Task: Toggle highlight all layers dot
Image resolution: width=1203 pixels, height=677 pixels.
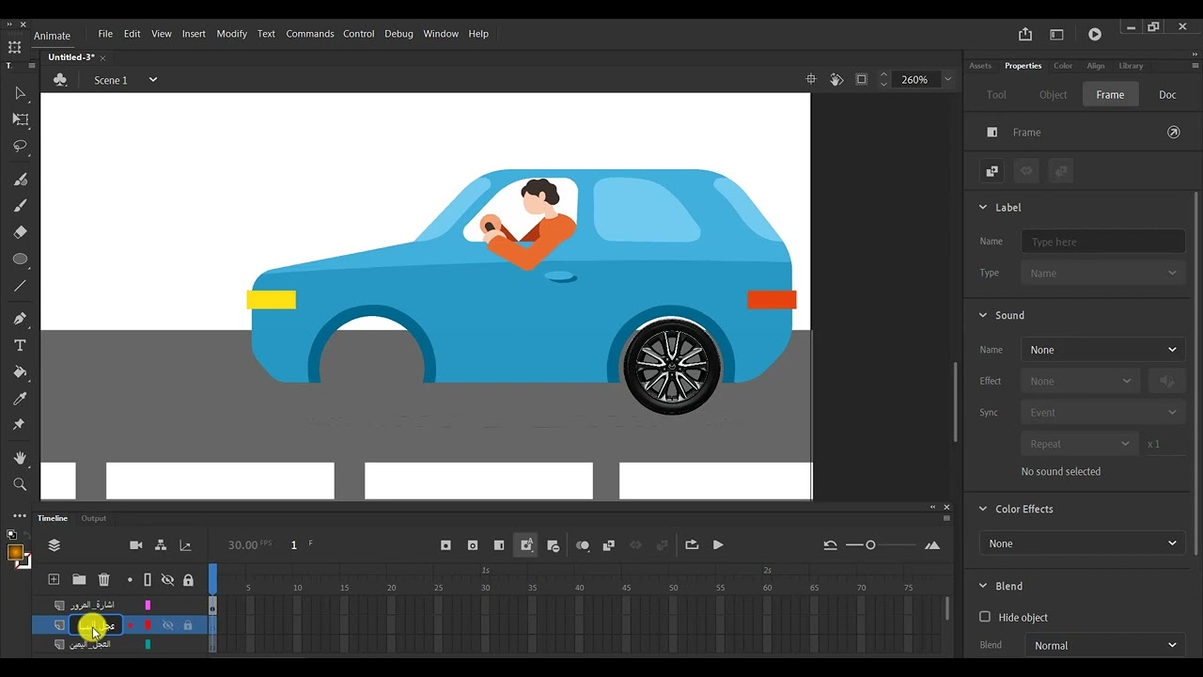Action: pos(130,580)
